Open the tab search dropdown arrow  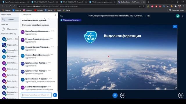[x=167, y=2]
